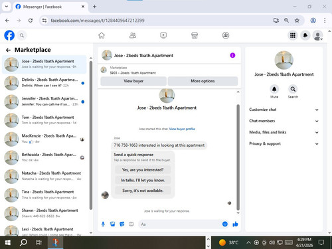This screenshot has height=249, width=332.
Task: Open Shawn conversation in the list
Action: pyautogui.click(x=44, y=214)
